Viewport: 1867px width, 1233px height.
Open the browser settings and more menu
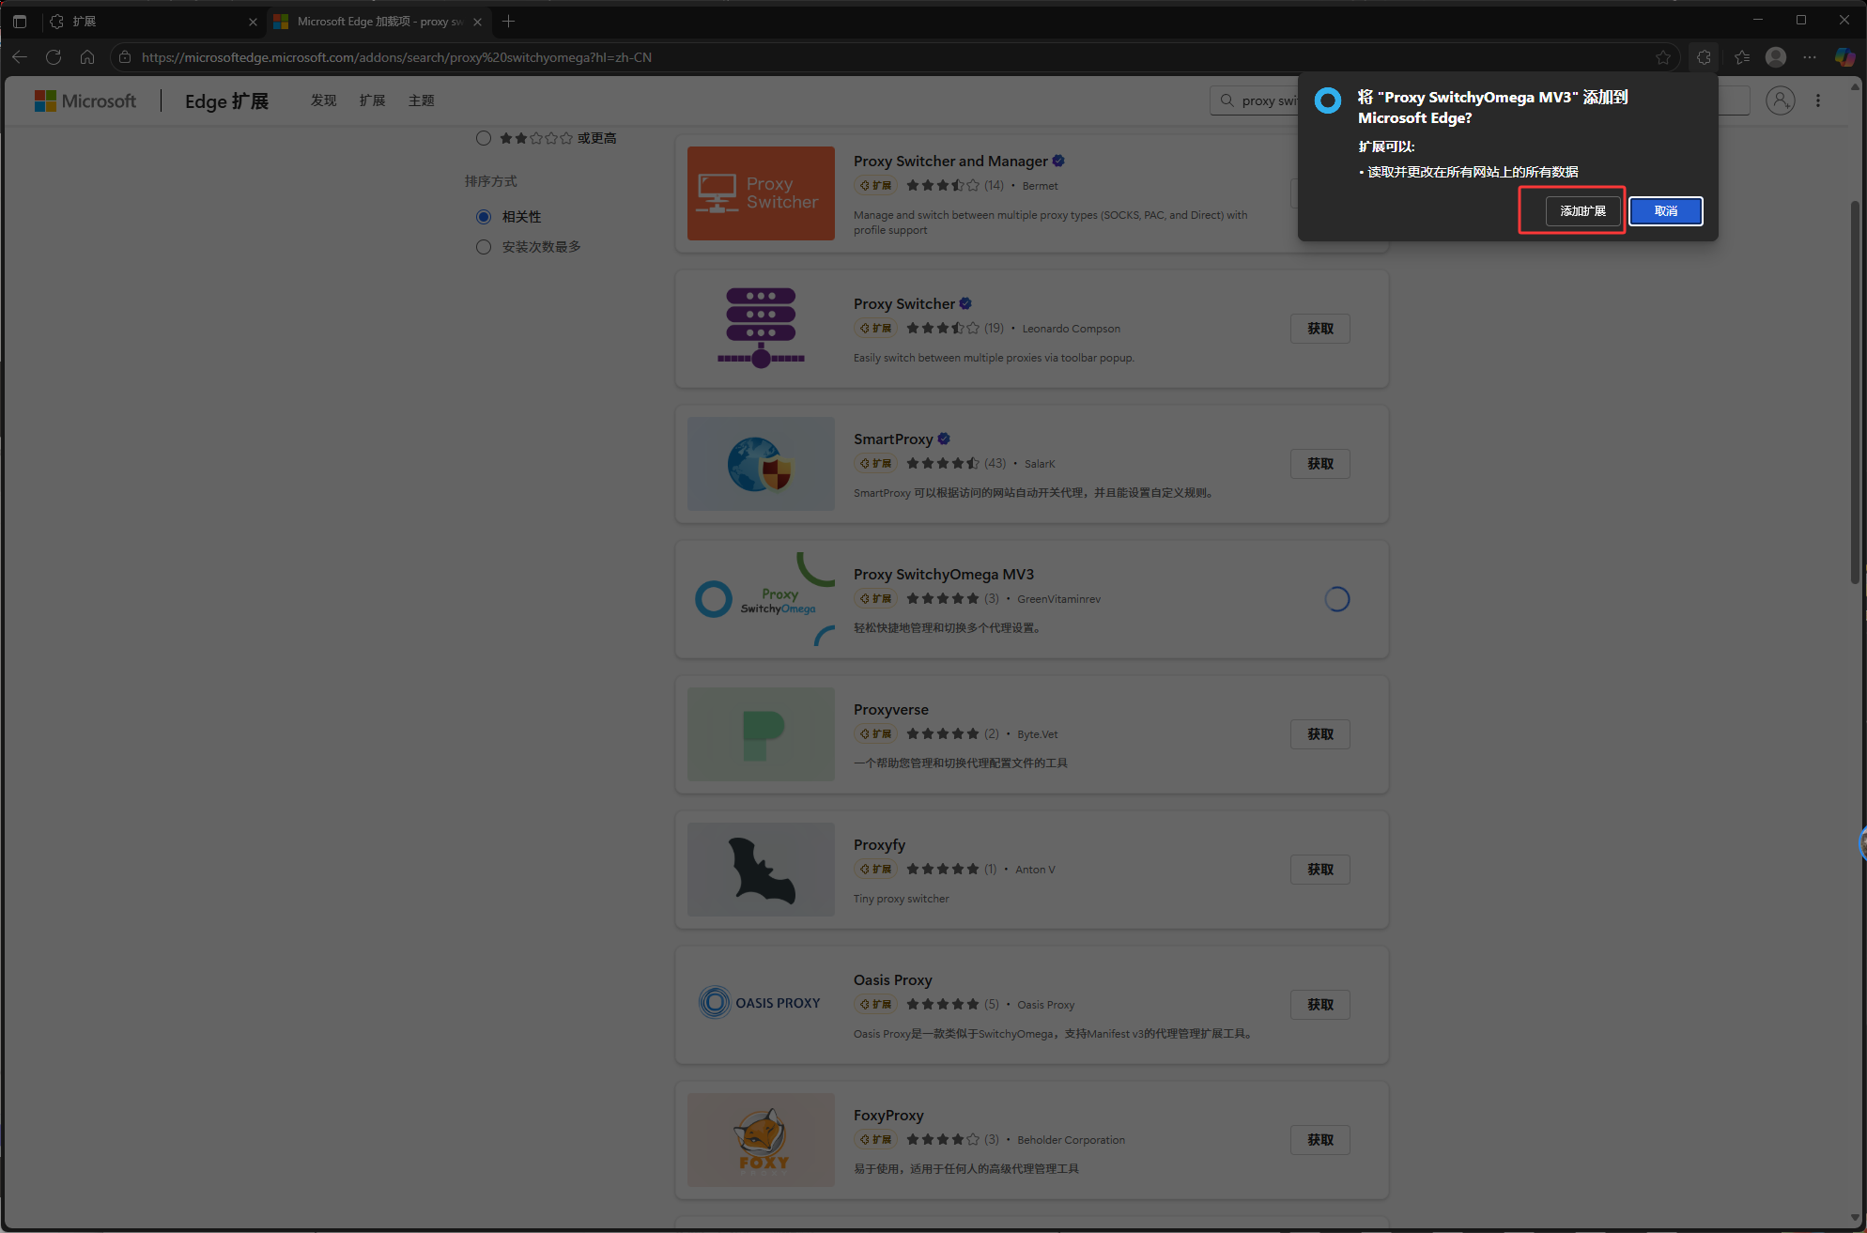coord(1810,57)
